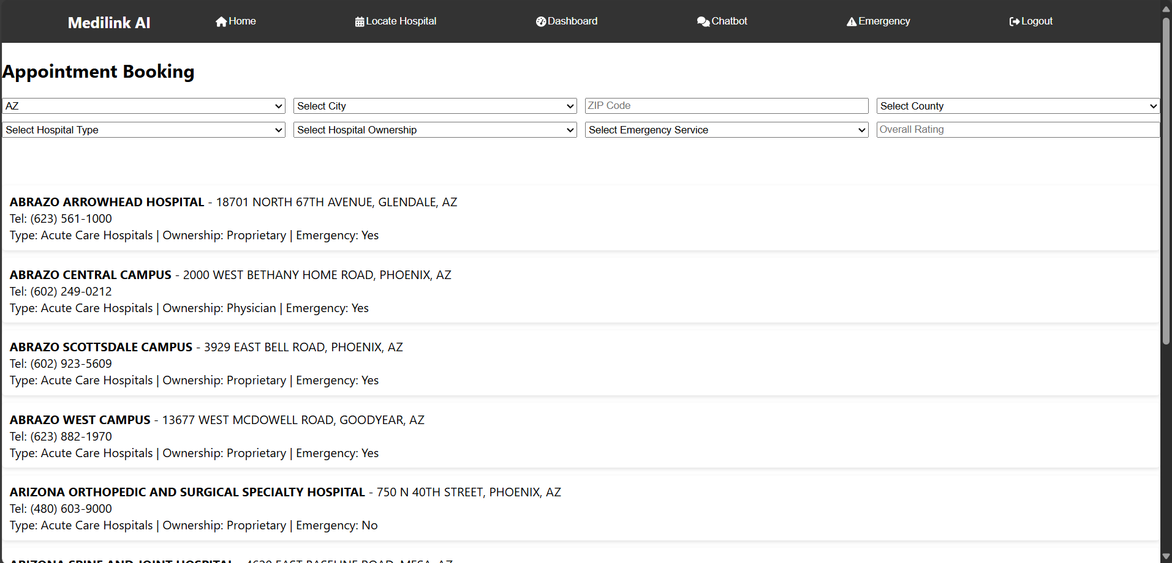Viewport: 1172px width, 563px height.
Task: Select ABRAZO ARROWHEAD HOSPITAL name
Action: pos(107,202)
